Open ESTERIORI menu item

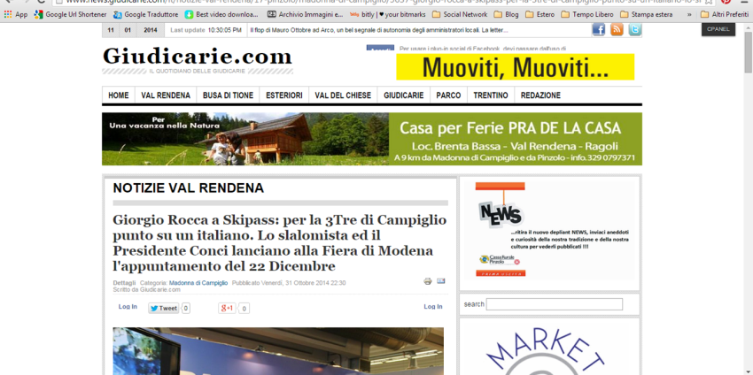coord(284,96)
